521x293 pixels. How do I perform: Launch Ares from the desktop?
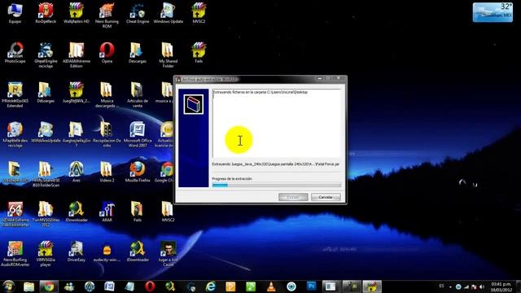[76, 172]
